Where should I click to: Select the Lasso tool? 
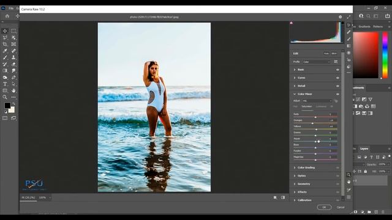point(5,38)
